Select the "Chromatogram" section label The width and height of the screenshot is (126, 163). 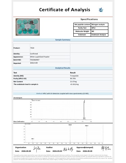[18, 98]
